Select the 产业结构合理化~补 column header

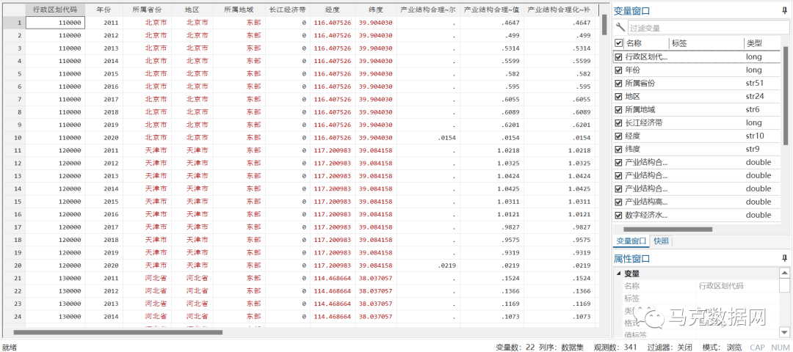(x=558, y=10)
